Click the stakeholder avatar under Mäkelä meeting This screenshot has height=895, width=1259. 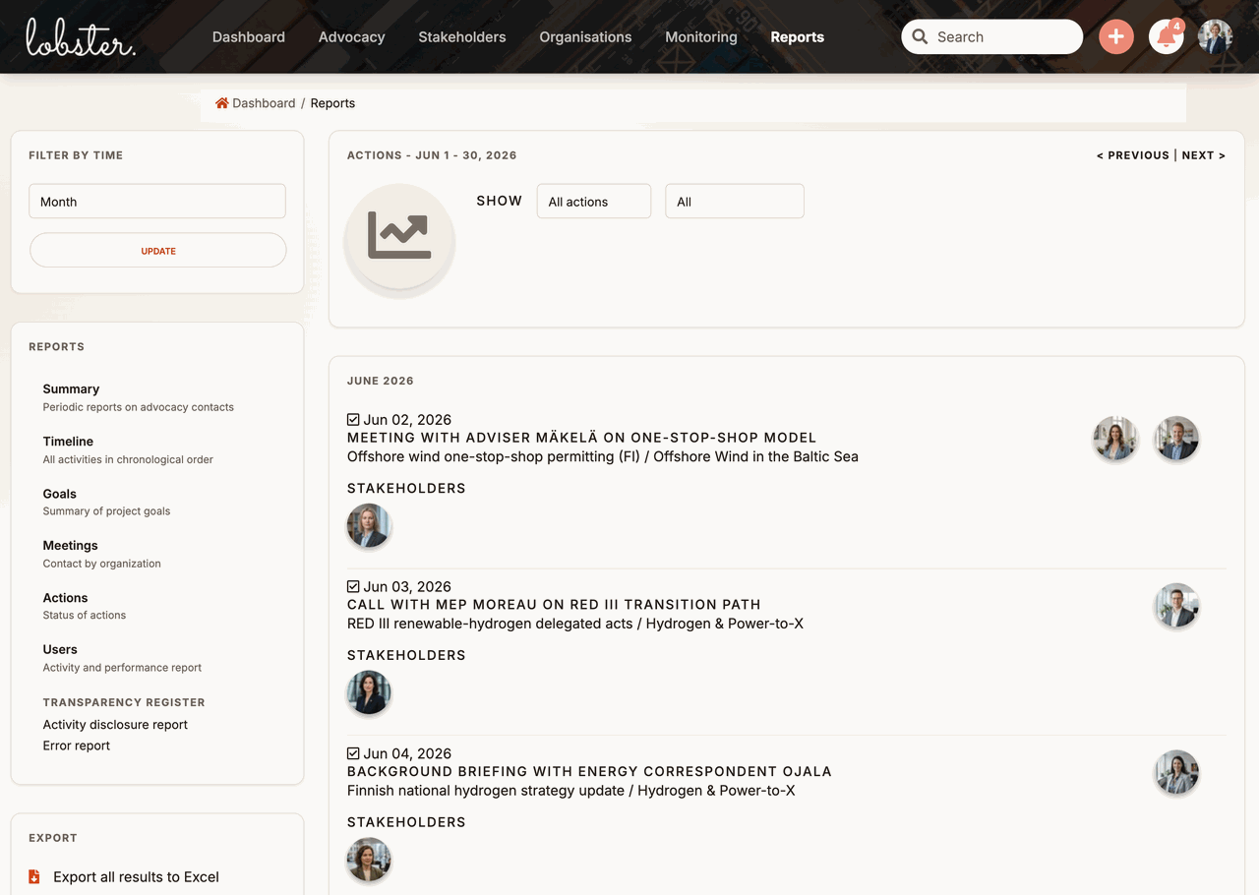coord(369,526)
